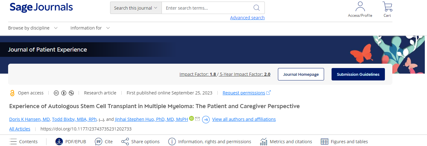View Metrics and citations
Image resolution: width=427 pixels, height=146 pixels.
pyautogui.click(x=286, y=142)
